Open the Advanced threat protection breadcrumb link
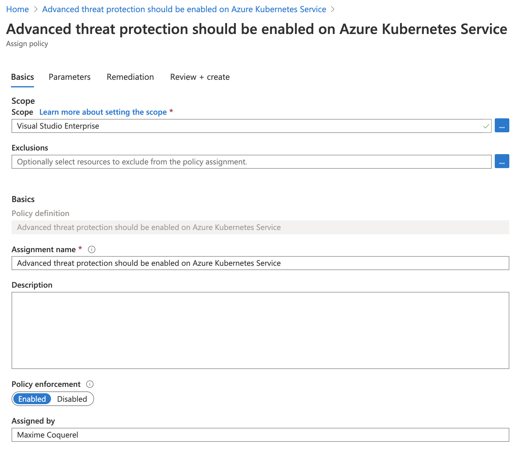Screen dimensions: 516x460 click(x=184, y=9)
